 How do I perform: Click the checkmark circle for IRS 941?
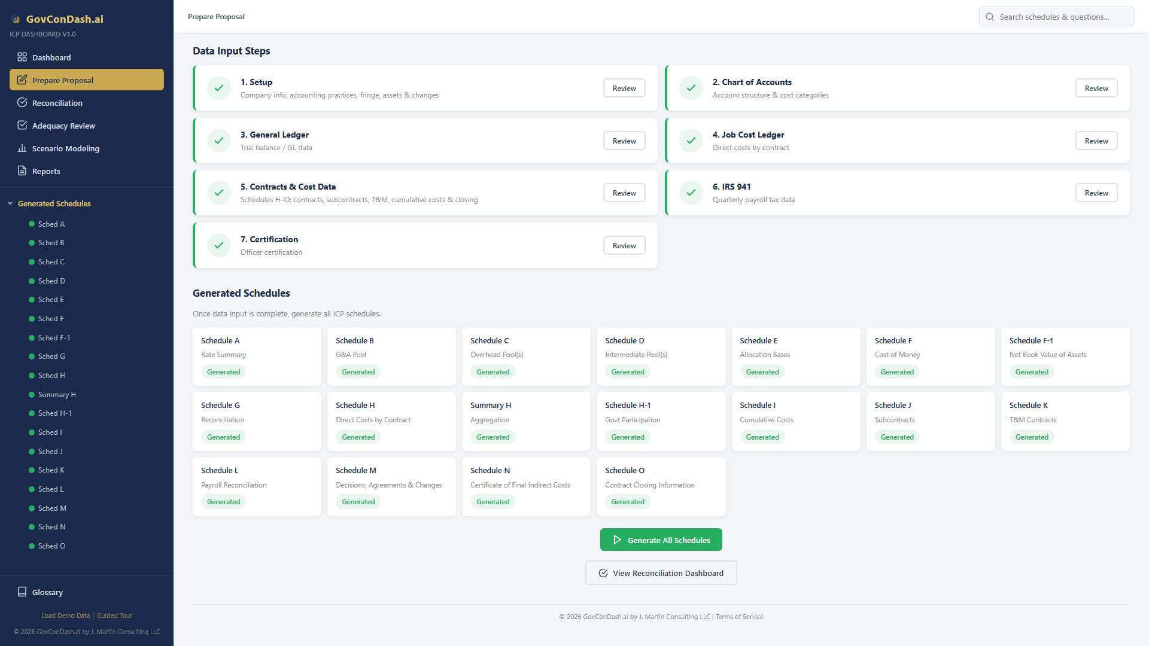coord(691,193)
